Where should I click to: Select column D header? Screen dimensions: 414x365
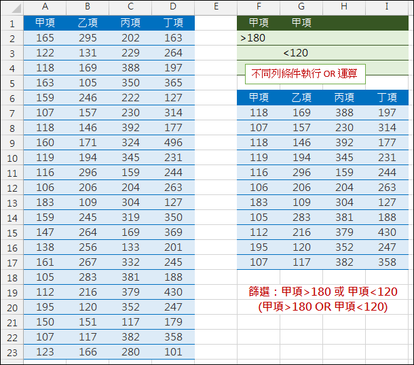pos(173,7)
